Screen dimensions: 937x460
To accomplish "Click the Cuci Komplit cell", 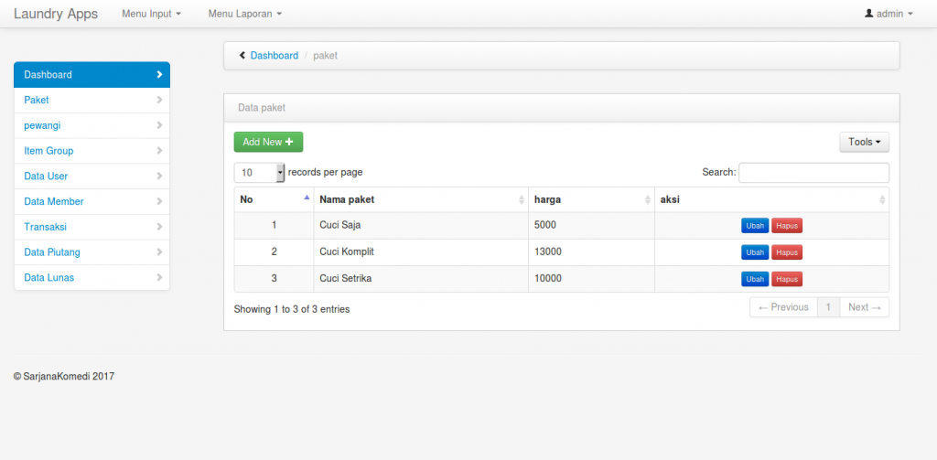I will (x=421, y=252).
